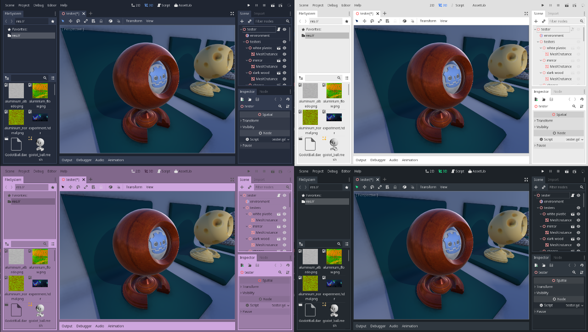
Task: Click the file list scrollbar in dark blue FileSystem
Action: [x=55, y=90]
